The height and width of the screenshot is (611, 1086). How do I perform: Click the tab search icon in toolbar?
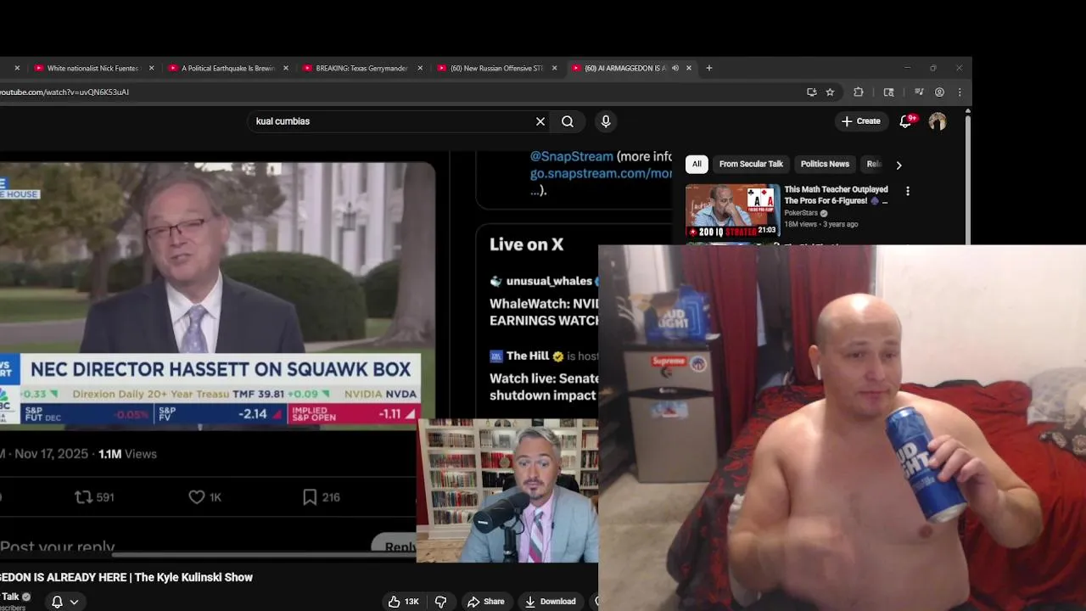coord(888,92)
